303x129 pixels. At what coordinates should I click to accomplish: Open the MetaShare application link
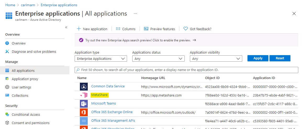tap(99, 95)
